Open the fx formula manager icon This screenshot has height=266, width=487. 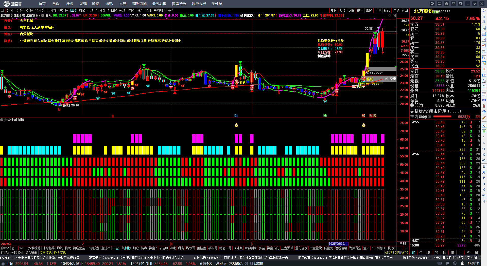click(446, 4)
